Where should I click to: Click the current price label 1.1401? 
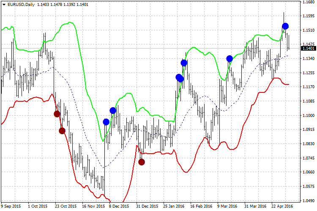[x=308, y=48]
